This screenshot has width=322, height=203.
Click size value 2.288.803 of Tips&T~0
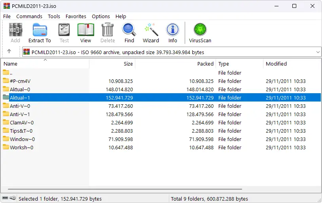pos(122,131)
